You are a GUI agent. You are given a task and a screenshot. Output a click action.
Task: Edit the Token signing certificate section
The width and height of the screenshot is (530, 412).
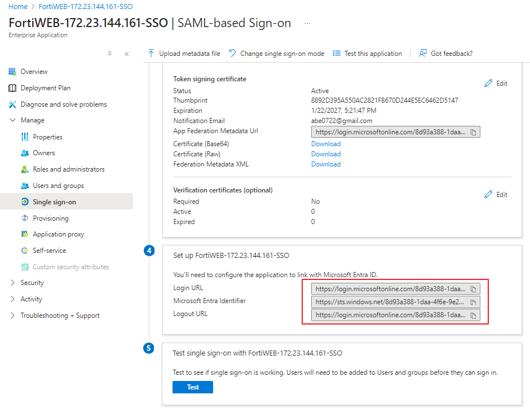496,83
